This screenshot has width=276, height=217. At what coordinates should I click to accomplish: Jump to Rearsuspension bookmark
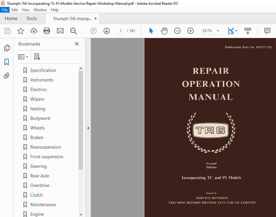[x=46, y=147]
